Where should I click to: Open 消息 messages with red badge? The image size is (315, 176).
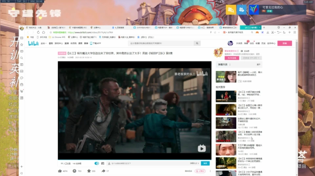[x=246, y=43]
